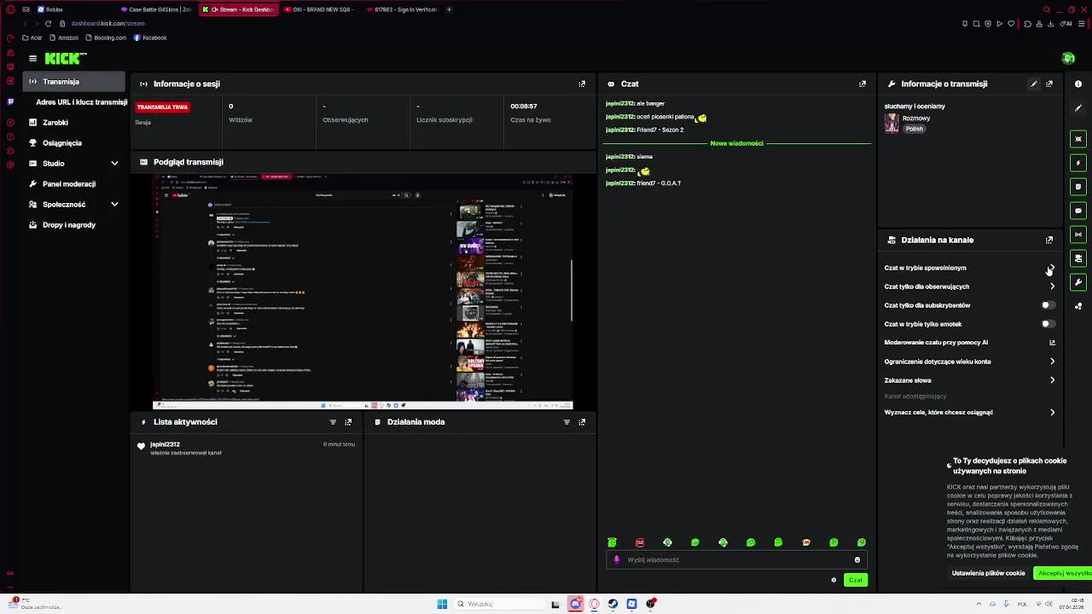Click chat message 'friend7 - G.O.A.T'
Screen dimensions: 1092x614
(x=643, y=183)
